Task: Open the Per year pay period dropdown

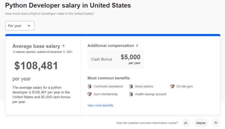Action: [20, 26]
